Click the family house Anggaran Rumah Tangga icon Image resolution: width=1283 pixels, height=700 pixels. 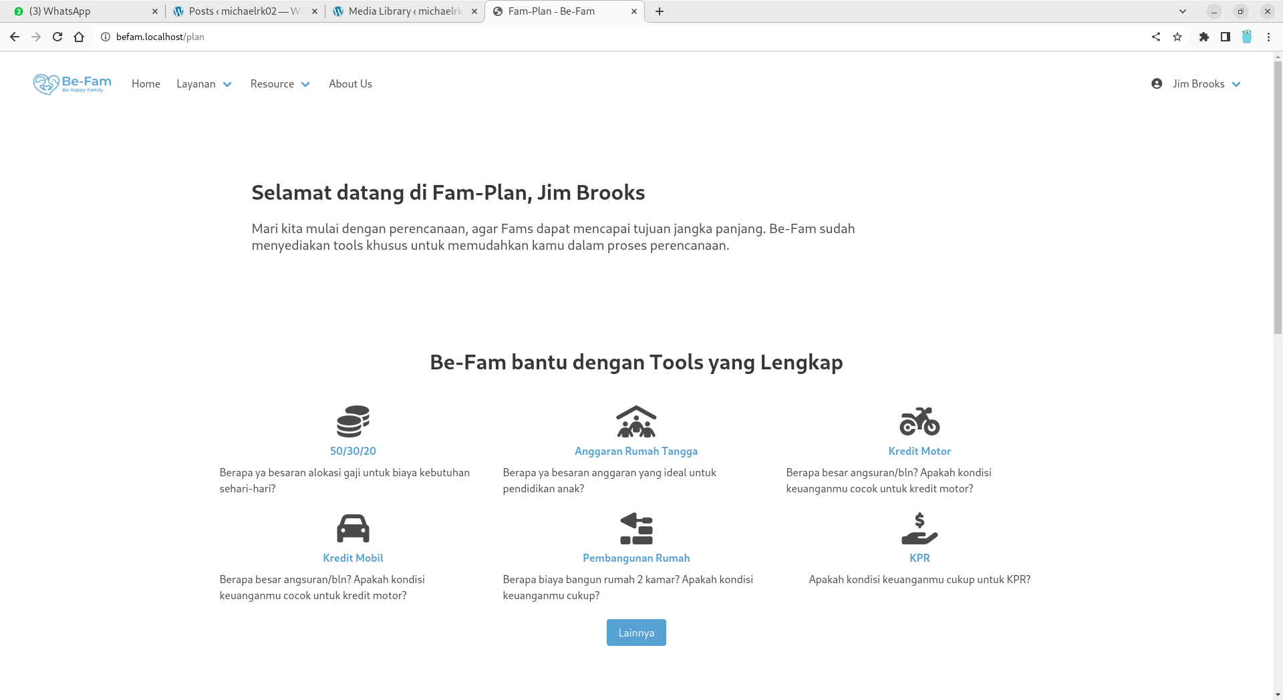(636, 421)
